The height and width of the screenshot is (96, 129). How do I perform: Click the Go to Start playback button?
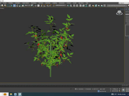point(111,89)
